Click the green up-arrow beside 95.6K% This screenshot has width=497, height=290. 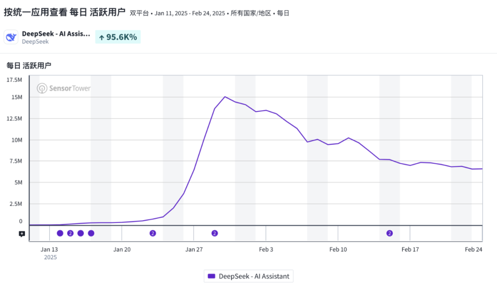pos(102,38)
